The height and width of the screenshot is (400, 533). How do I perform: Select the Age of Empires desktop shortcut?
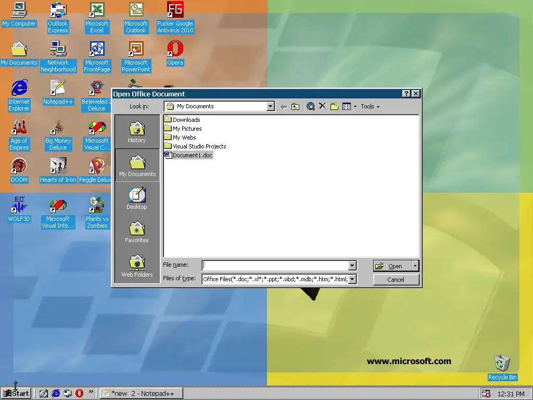19,135
